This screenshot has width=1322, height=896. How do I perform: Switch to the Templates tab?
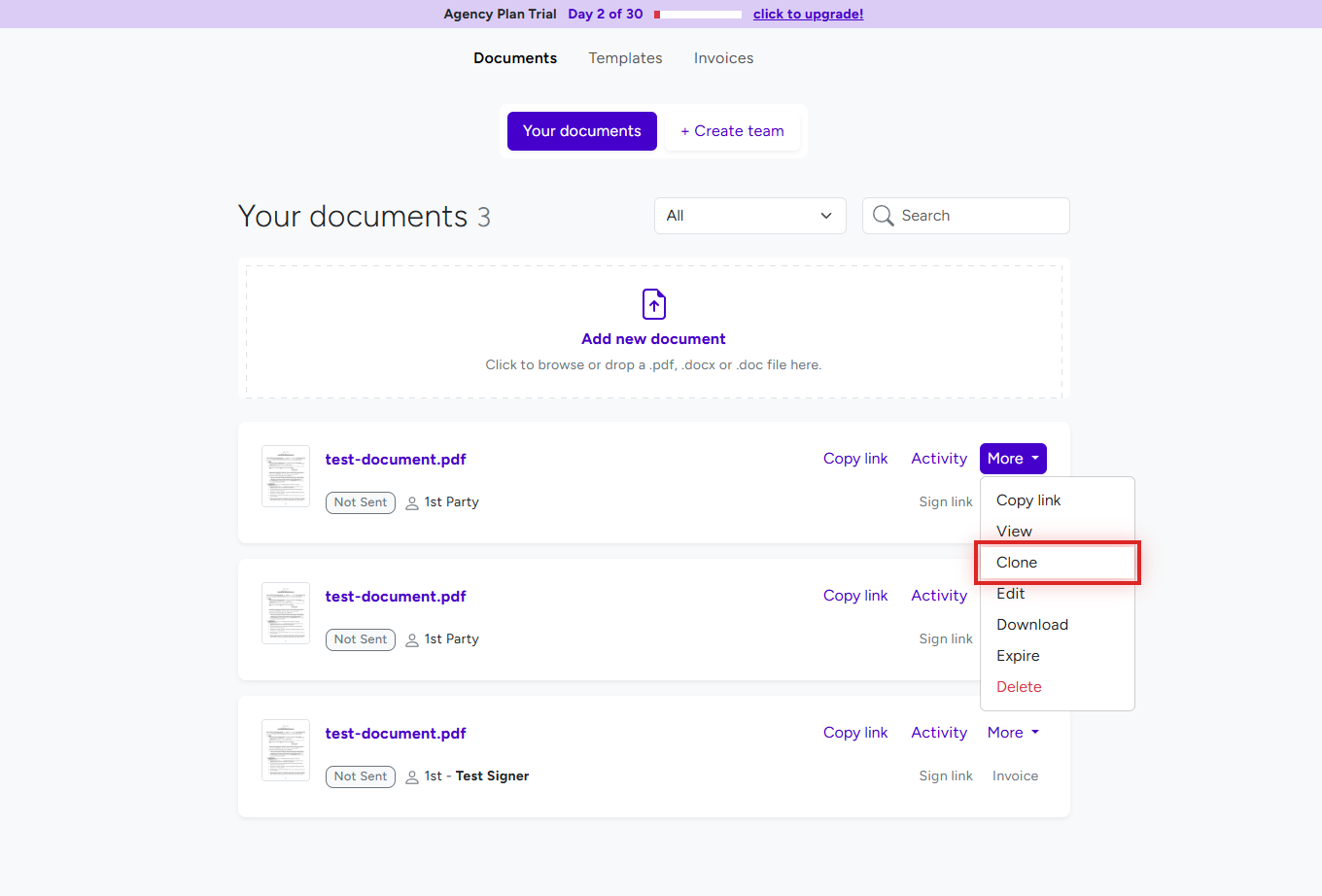pyautogui.click(x=625, y=58)
